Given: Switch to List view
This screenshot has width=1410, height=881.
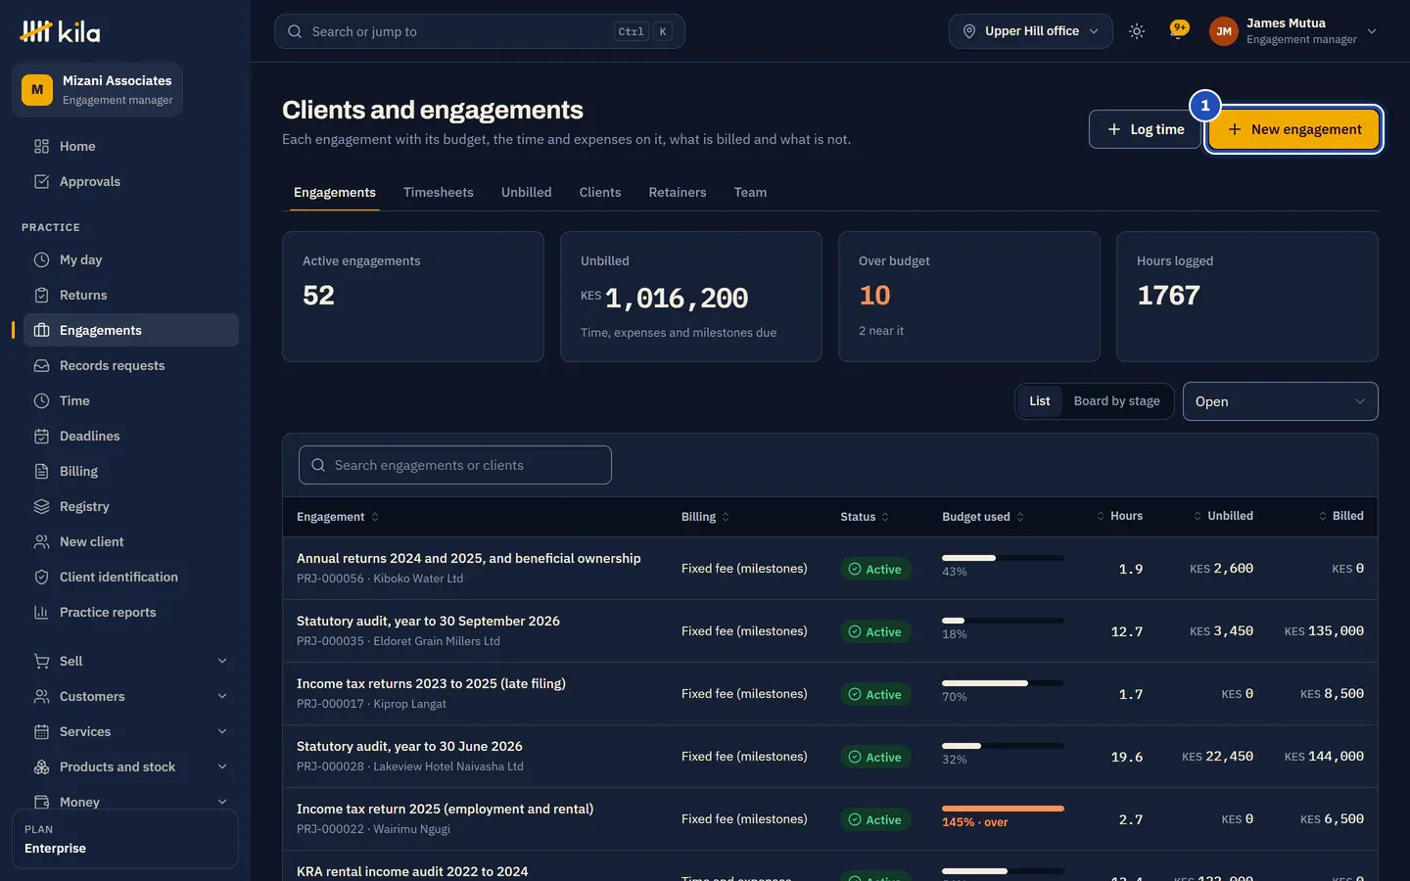Looking at the screenshot, I should click(1040, 401).
